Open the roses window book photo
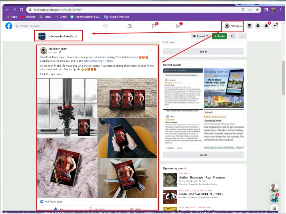 [x=67, y=107]
